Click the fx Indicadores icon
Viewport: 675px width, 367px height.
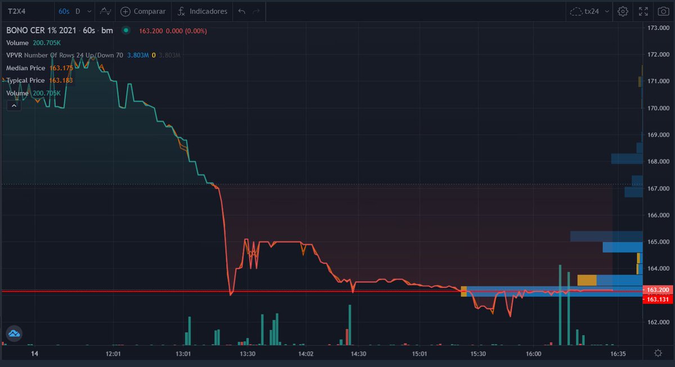(x=181, y=11)
